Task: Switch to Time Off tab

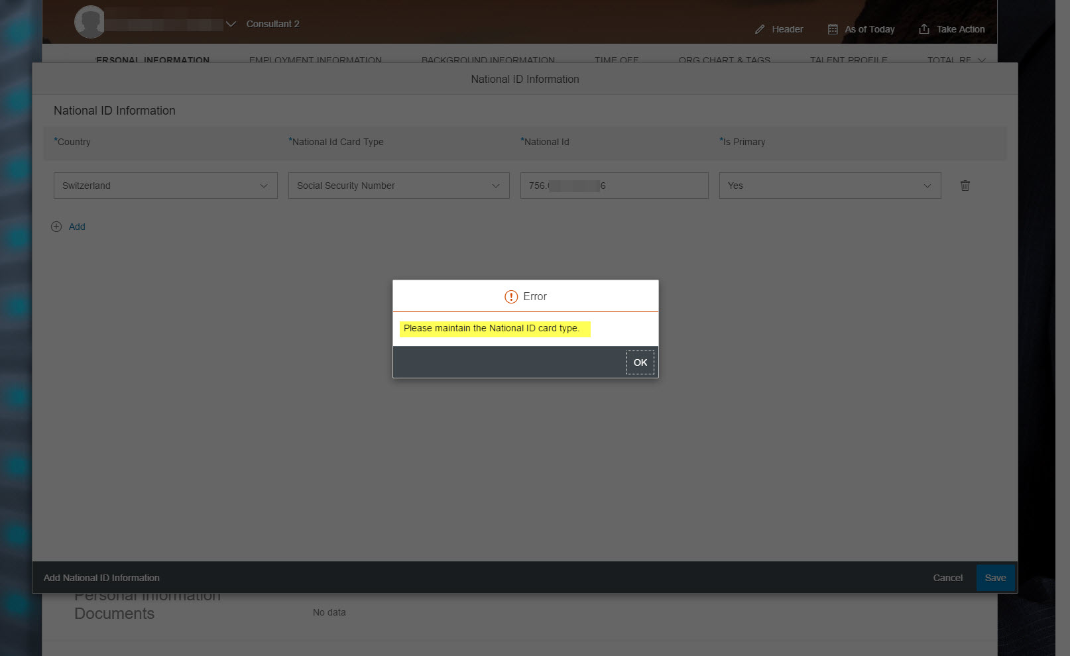Action: [617, 60]
